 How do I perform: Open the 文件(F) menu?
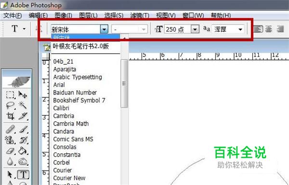click(x=13, y=15)
